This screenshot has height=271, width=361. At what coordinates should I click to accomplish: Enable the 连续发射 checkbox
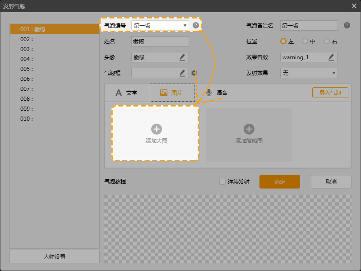pyautogui.click(x=222, y=182)
